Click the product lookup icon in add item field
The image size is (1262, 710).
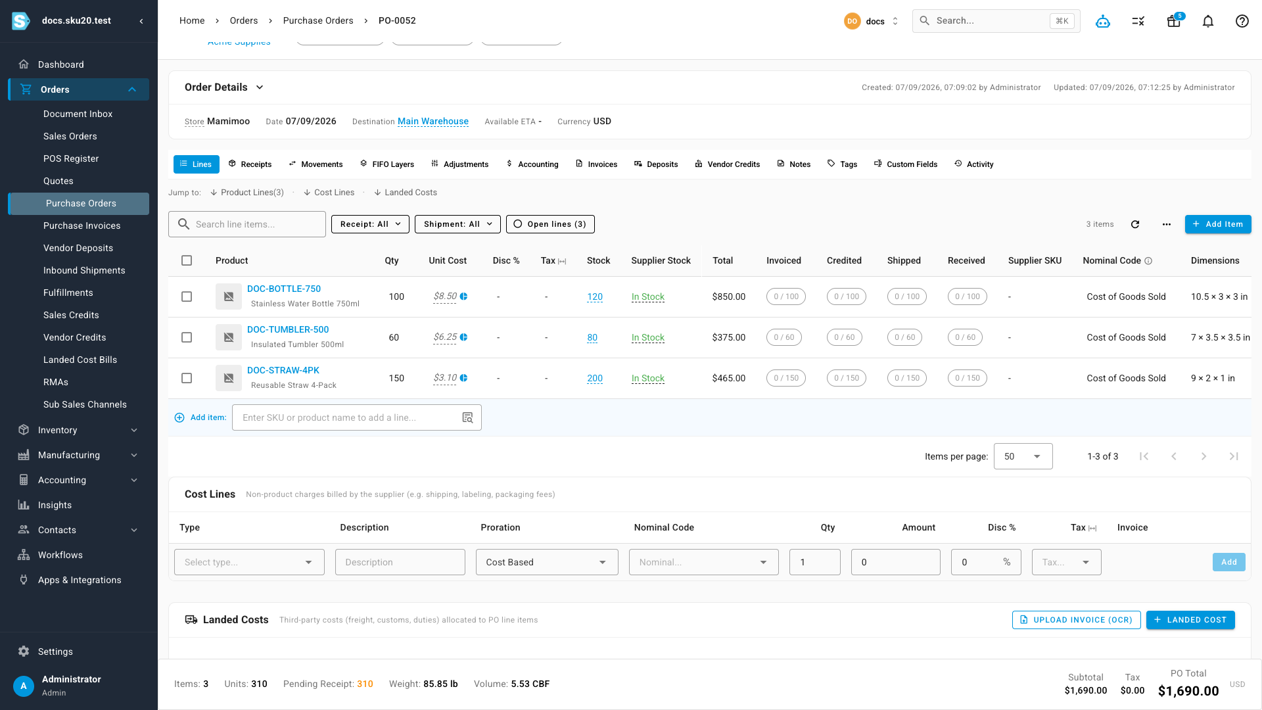[467, 417]
